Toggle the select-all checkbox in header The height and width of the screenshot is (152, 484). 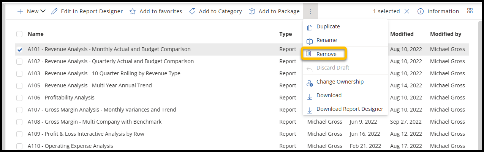point(19,34)
